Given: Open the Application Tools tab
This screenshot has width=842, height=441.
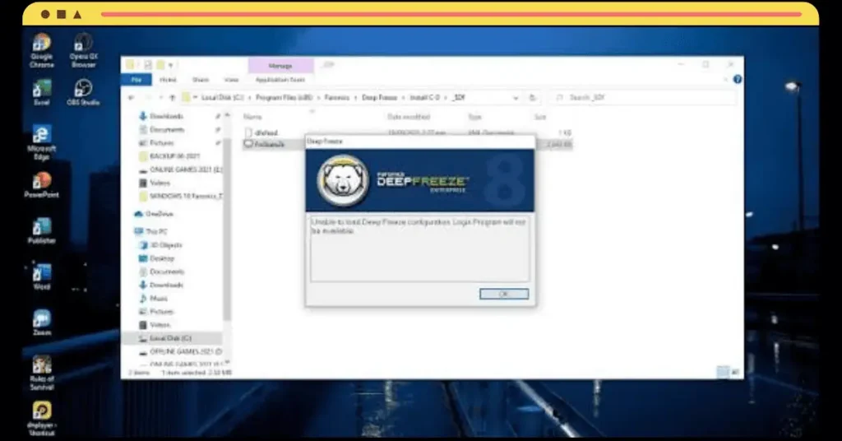Looking at the screenshot, I should tap(280, 80).
